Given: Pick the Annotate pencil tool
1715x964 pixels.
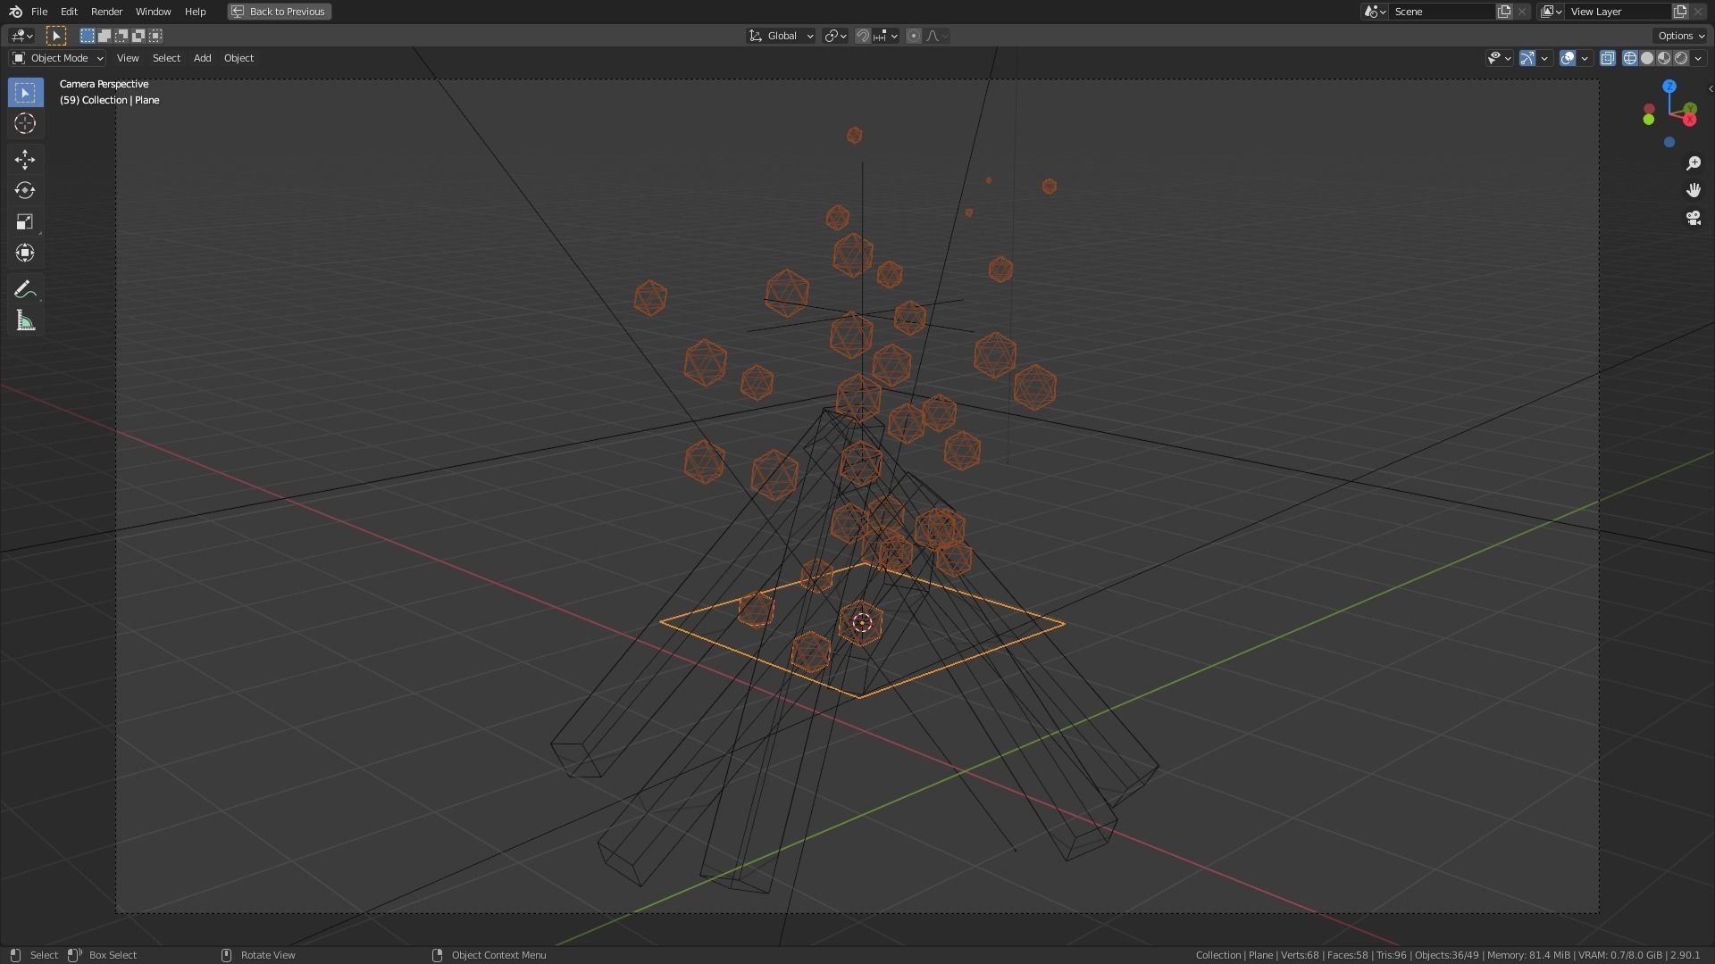Looking at the screenshot, I should (25, 289).
